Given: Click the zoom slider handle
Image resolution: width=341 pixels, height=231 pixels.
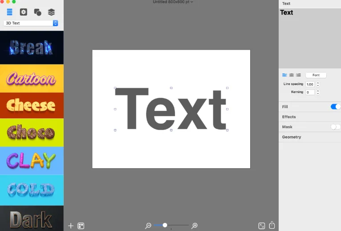Looking at the screenshot, I should point(165,225).
